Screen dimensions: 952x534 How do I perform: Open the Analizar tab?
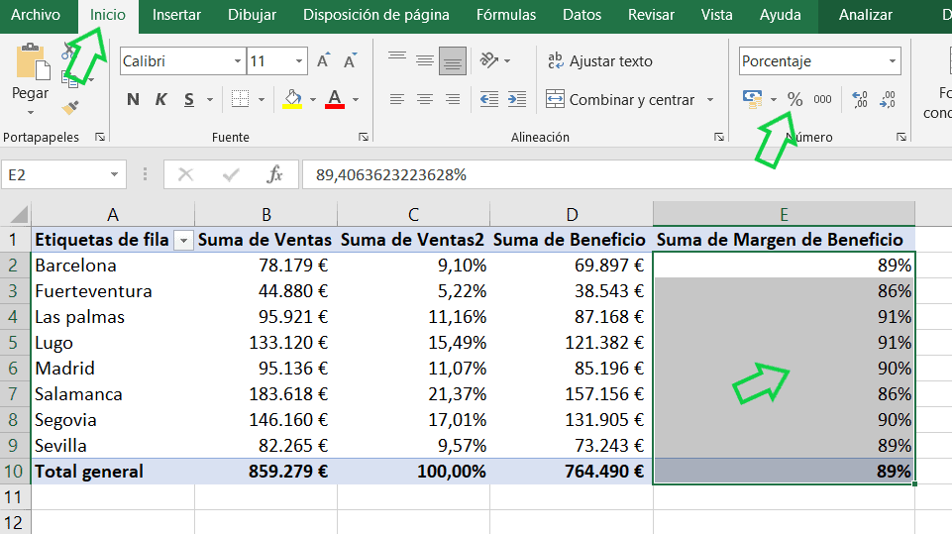tap(866, 15)
